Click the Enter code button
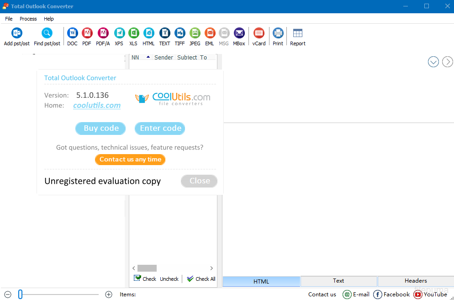Image resolution: width=454 pixels, height=300 pixels. tap(160, 129)
